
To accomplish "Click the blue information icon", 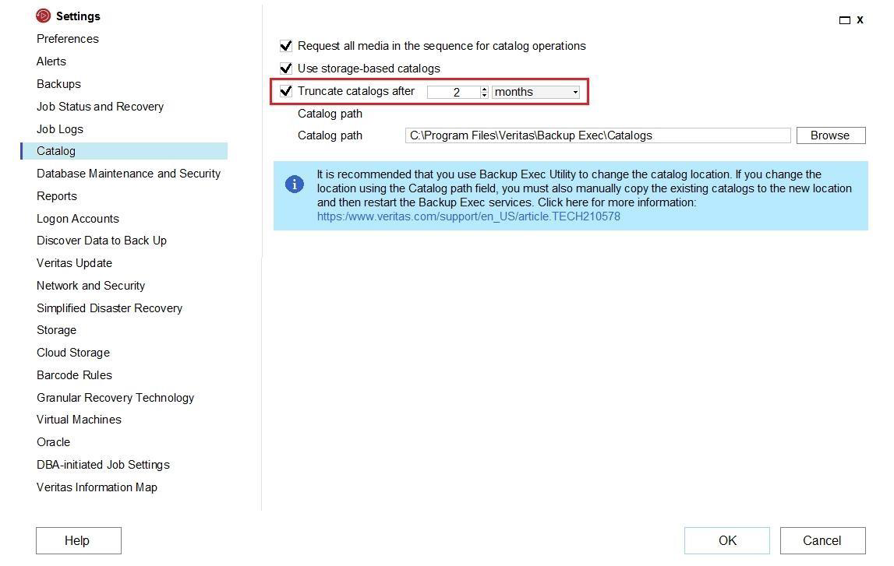I will (294, 185).
